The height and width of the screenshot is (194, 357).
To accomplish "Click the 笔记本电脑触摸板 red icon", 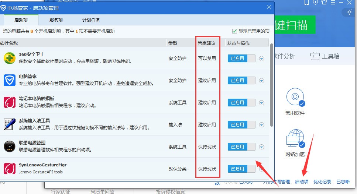I will click(10, 102).
